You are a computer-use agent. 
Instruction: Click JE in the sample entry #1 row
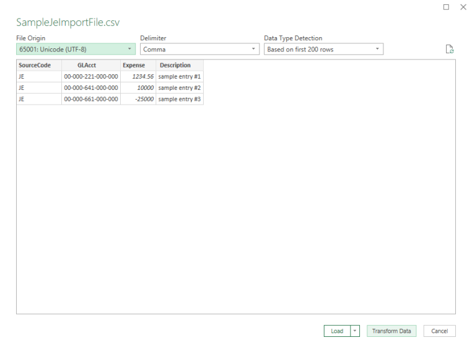click(39, 76)
